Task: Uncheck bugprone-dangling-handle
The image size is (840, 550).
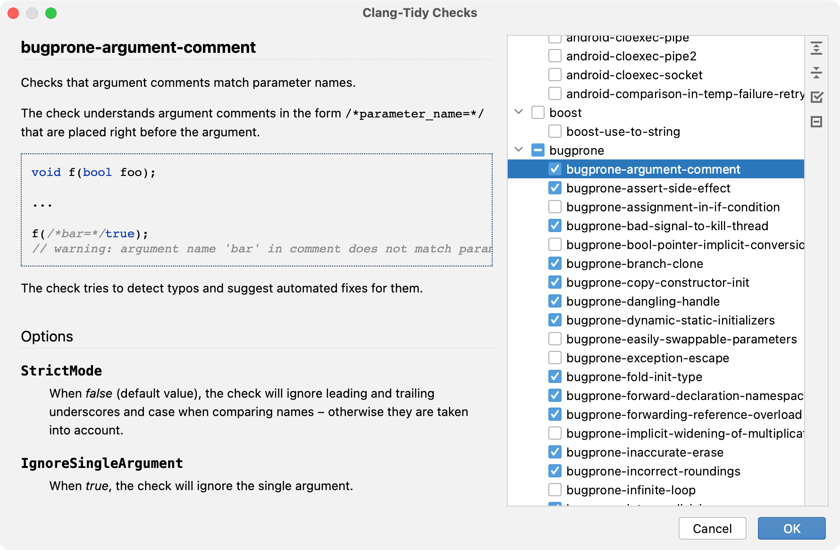Action: 554,301
